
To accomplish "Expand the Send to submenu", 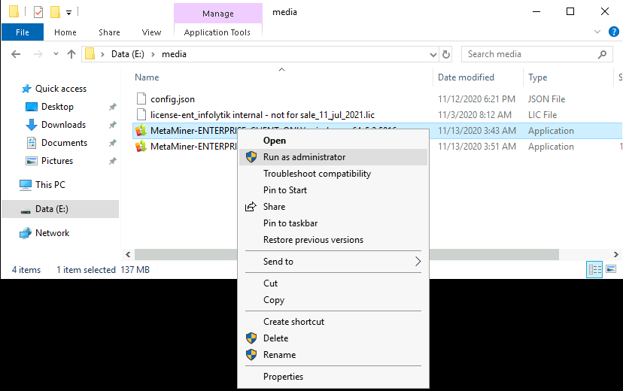I will click(333, 262).
